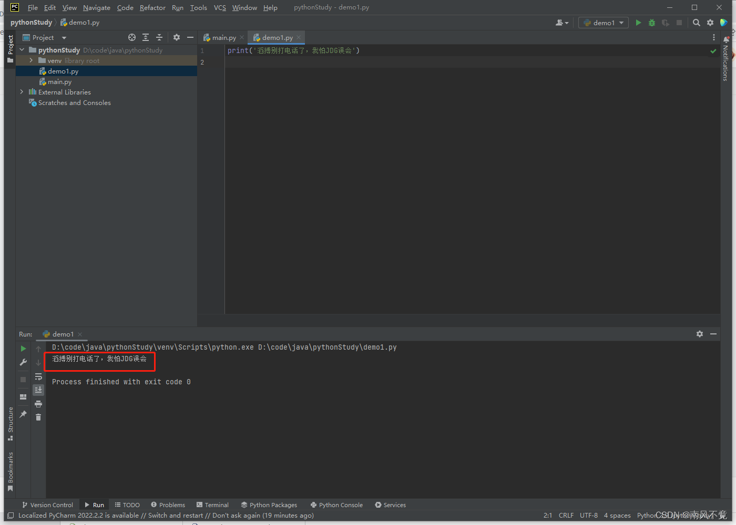Close the main.py editor tab

point(242,37)
